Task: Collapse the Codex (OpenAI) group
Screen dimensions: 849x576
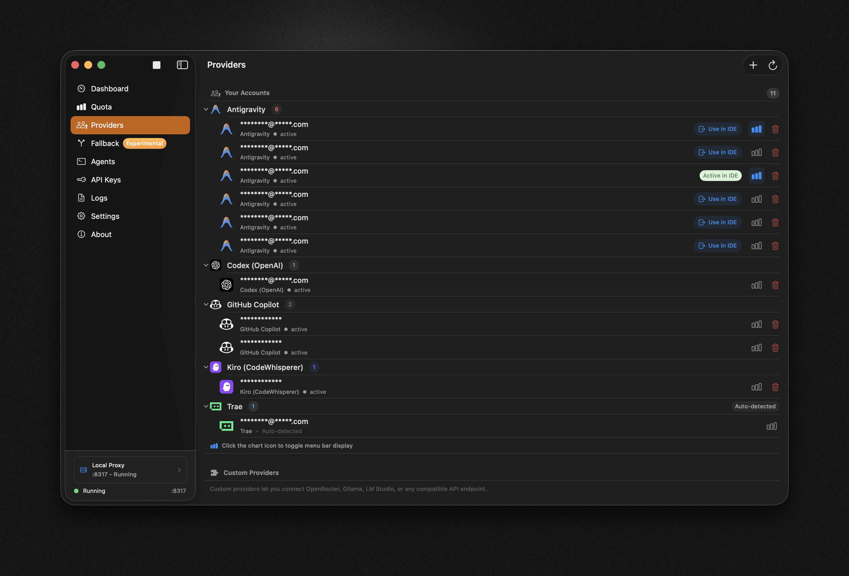Action: click(x=206, y=265)
